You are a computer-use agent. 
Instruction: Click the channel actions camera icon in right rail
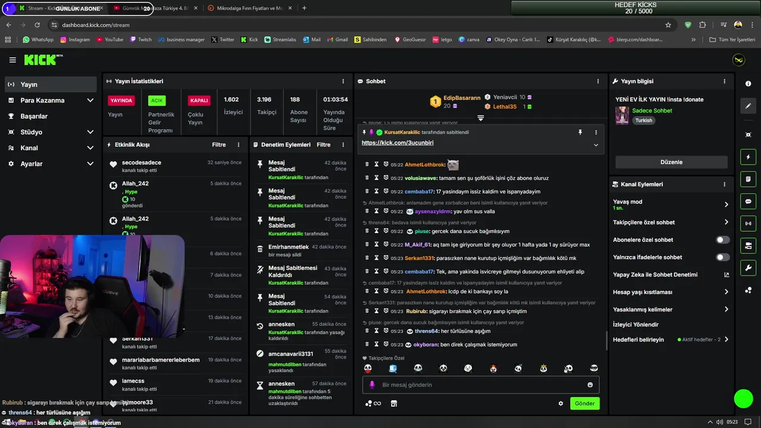click(x=748, y=246)
